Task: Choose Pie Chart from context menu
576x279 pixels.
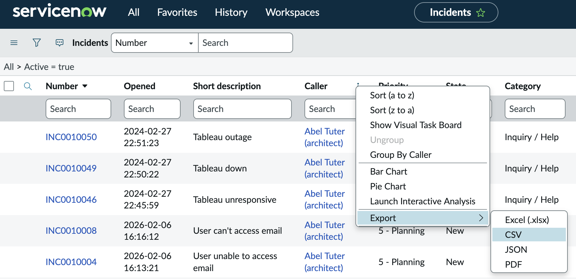Action: tap(388, 186)
